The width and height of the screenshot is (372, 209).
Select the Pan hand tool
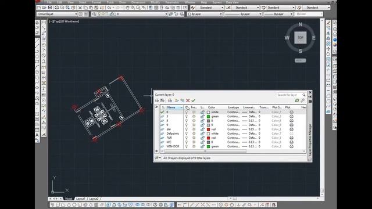coord(127,8)
